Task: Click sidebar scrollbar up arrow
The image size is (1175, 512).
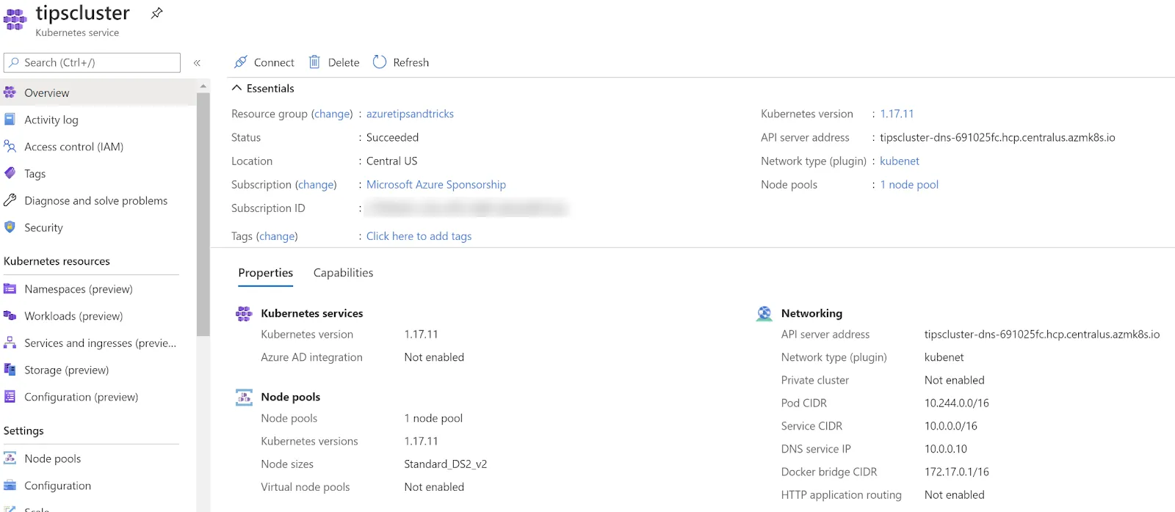Action: coord(203,87)
